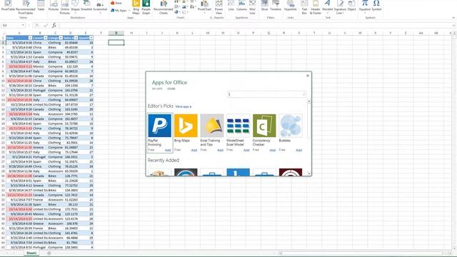Insert a Win/Loss sparkline
Viewport: 457px width, 257px height.
pos(252,7)
